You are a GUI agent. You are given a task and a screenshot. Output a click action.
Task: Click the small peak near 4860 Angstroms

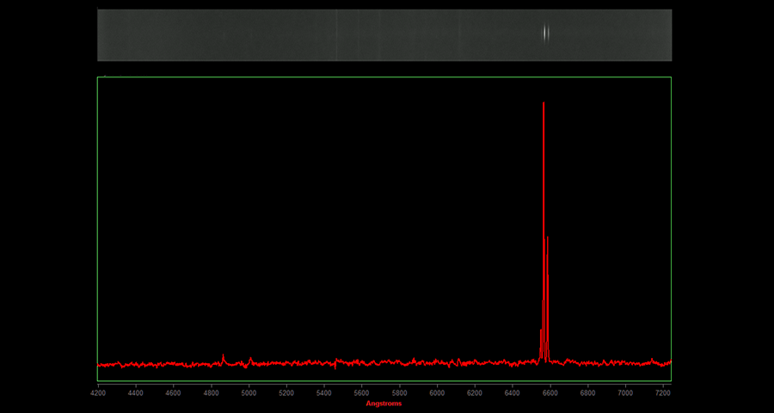tap(223, 355)
